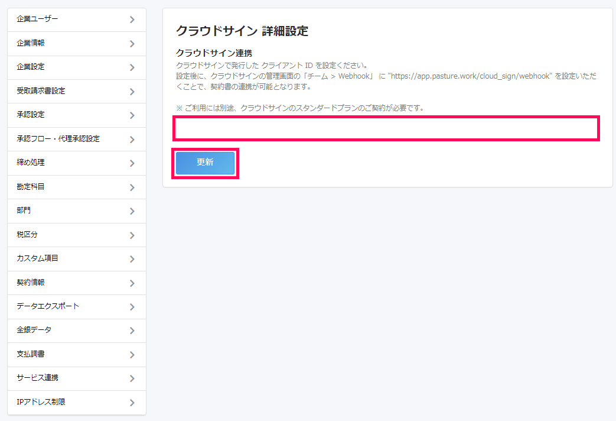The height and width of the screenshot is (421, 616).
Task: Click the クライアント ID text input field
Action: [386, 128]
